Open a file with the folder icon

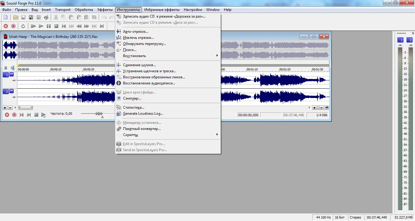[x=15, y=17]
